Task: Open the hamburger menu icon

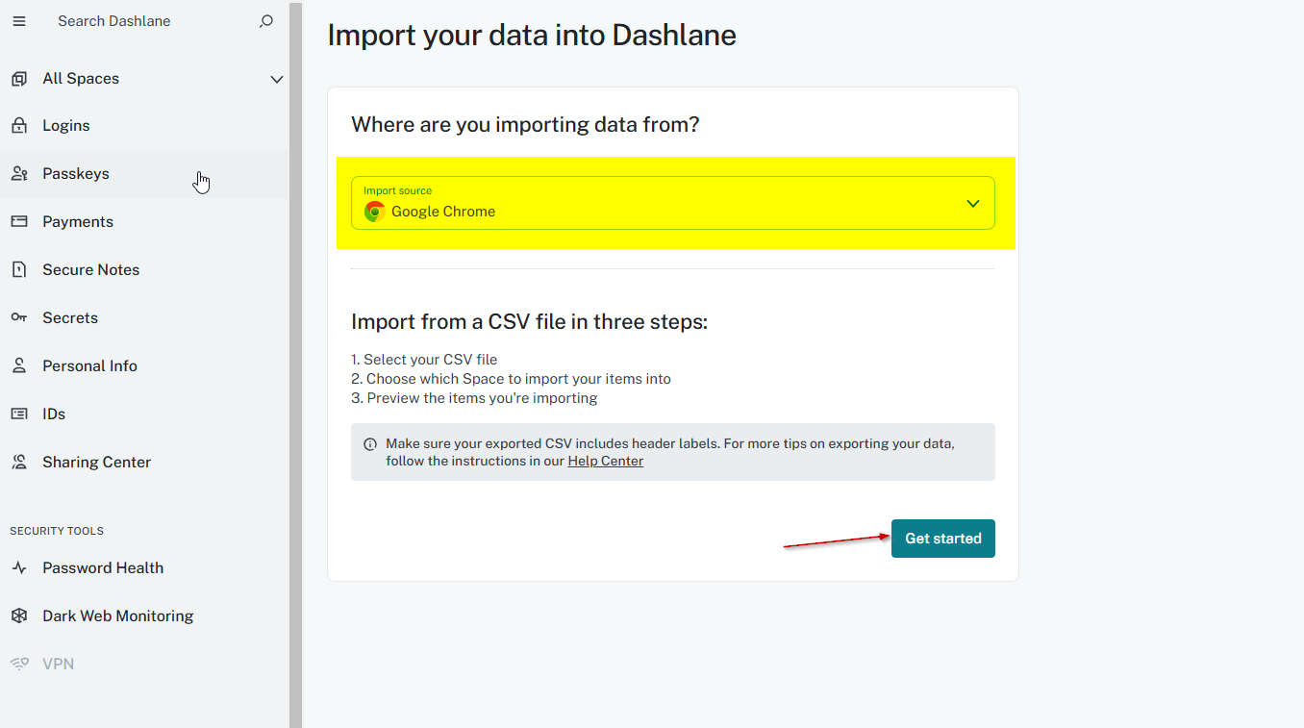Action: pos(19,21)
